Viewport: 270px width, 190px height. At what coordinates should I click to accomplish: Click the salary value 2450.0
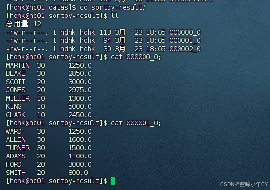point(80,115)
